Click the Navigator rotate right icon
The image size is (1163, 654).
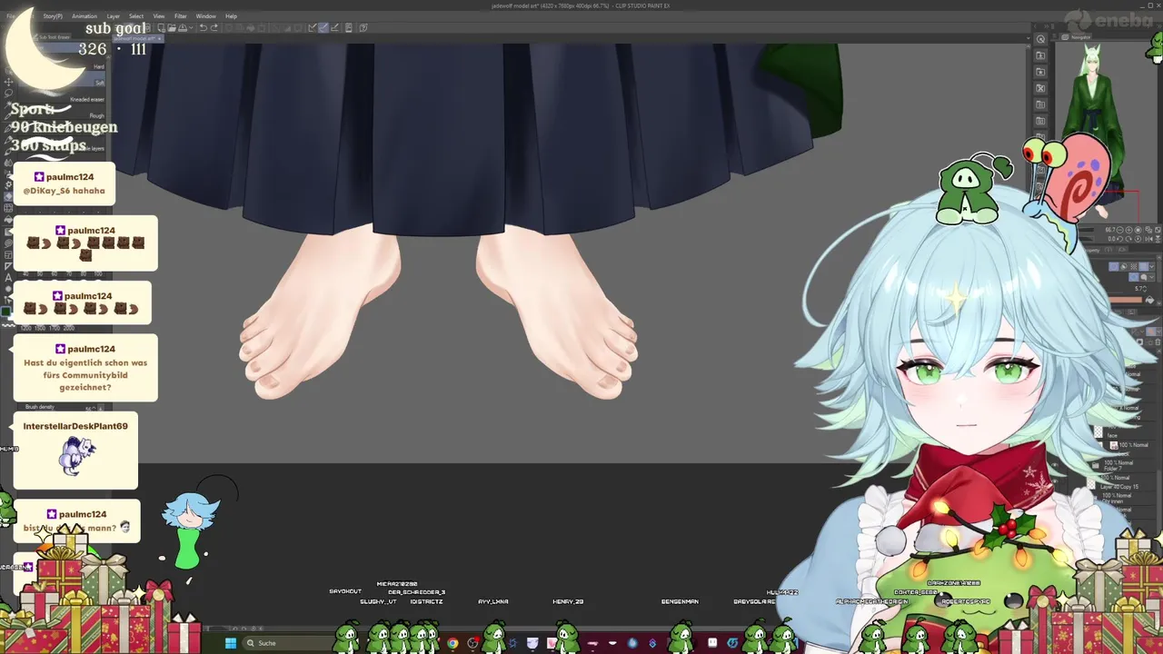click(x=1128, y=239)
